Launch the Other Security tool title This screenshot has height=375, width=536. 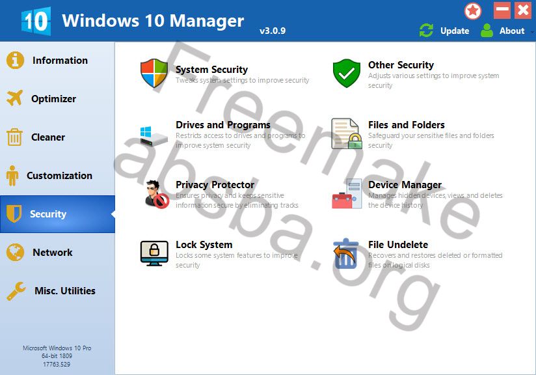pos(401,65)
